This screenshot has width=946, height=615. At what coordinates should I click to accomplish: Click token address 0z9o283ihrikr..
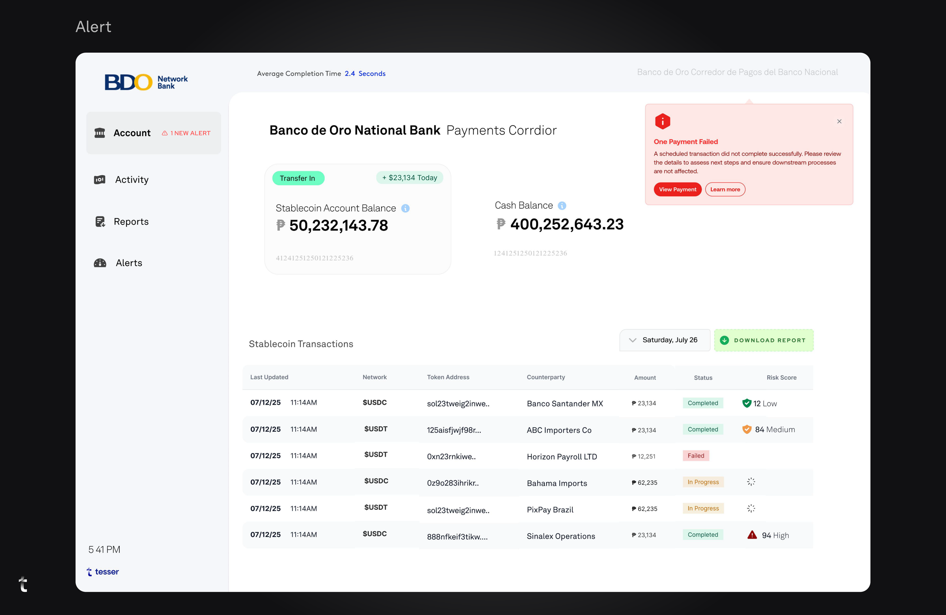[x=453, y=483]
